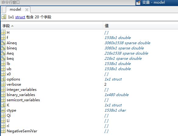Select the bineq field name
178x136 pixels.
coord(12,48)
